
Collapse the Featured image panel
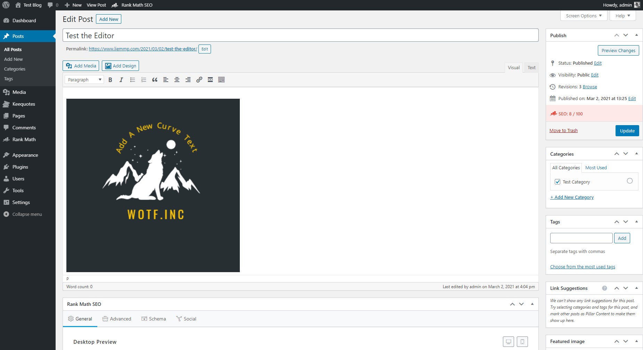tap(636, 341)
